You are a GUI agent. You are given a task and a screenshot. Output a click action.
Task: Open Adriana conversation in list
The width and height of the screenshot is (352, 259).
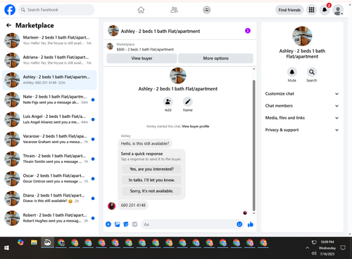click(49, 60)
